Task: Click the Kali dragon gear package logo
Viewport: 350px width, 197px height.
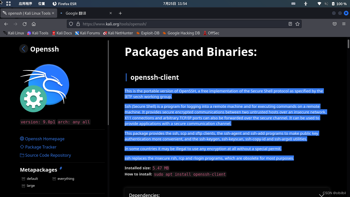Action: click(45, 88)
